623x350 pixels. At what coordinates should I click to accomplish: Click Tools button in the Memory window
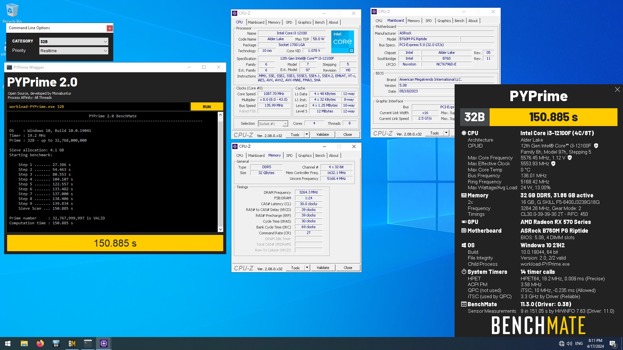click(x=295, y=268)
